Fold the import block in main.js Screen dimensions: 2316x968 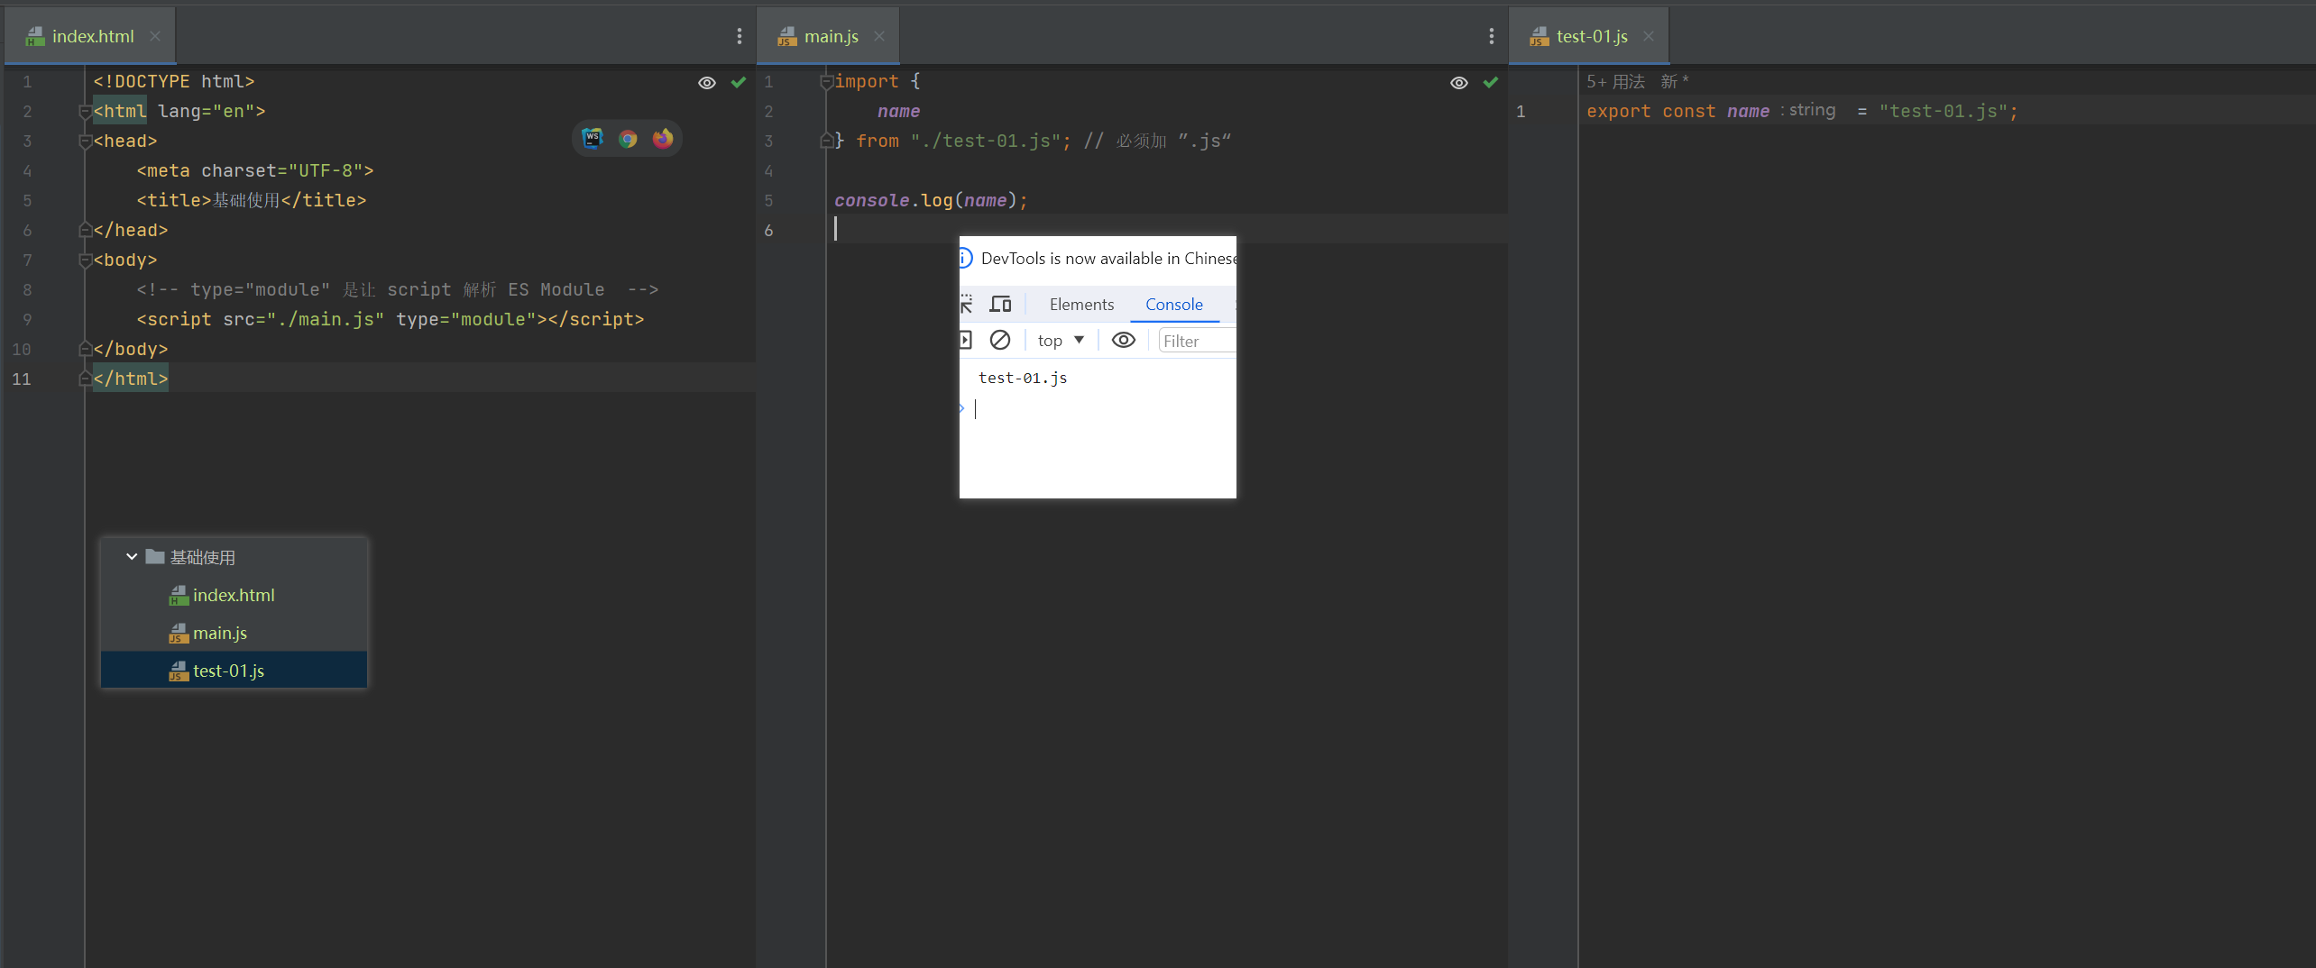coord(825,82)
